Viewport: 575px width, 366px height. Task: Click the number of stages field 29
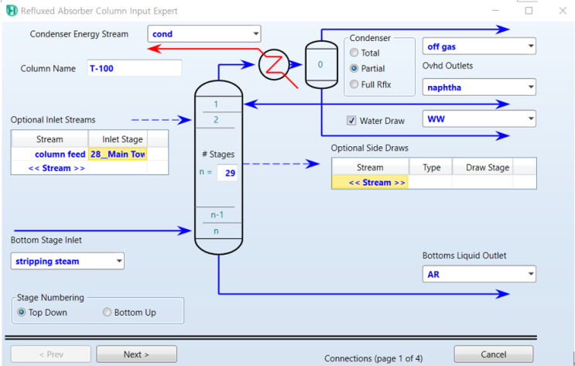(x=227, y=173)
